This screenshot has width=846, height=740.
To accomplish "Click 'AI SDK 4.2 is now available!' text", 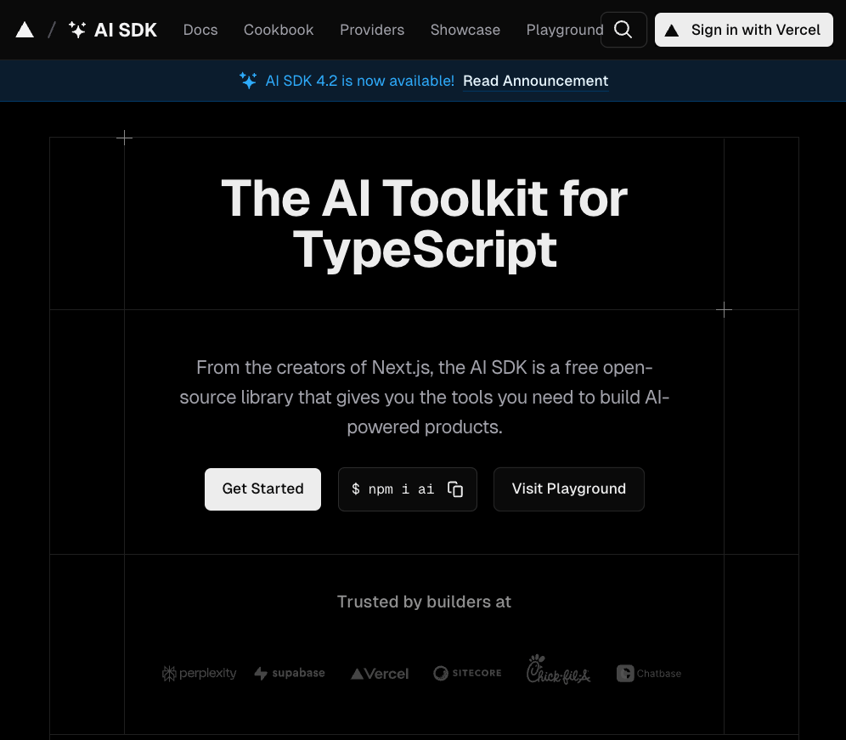I will pyautogui.click(x=360, y=81).
